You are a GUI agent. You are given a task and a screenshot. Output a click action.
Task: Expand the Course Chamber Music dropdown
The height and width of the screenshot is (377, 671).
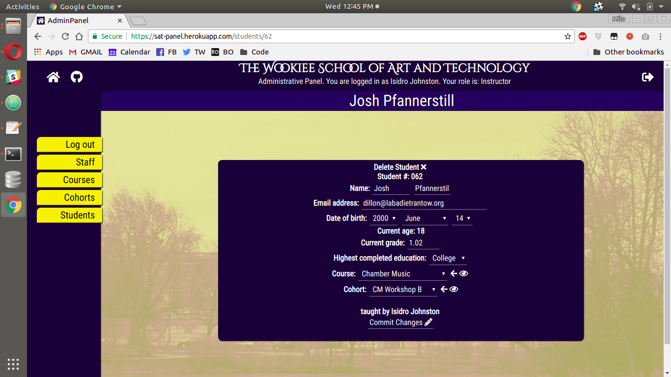(403, 274)
